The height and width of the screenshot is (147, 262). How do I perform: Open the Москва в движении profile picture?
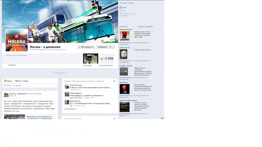click(17, 40)
